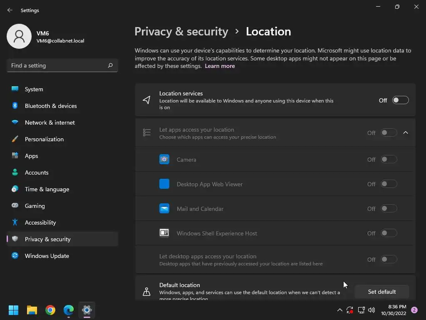The image size is (426, 320).
Task: Click the Windows Shell Experience Host icon
Action: click(164, 233)
